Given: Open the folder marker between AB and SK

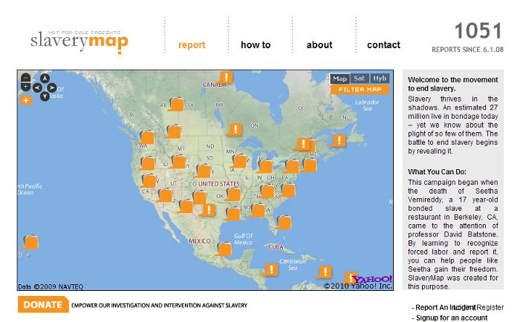Looking at the screenshot, I should point(176,104).
